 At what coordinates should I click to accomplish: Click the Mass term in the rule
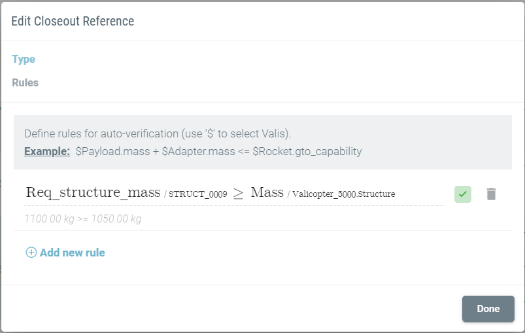tap(267, 192)
